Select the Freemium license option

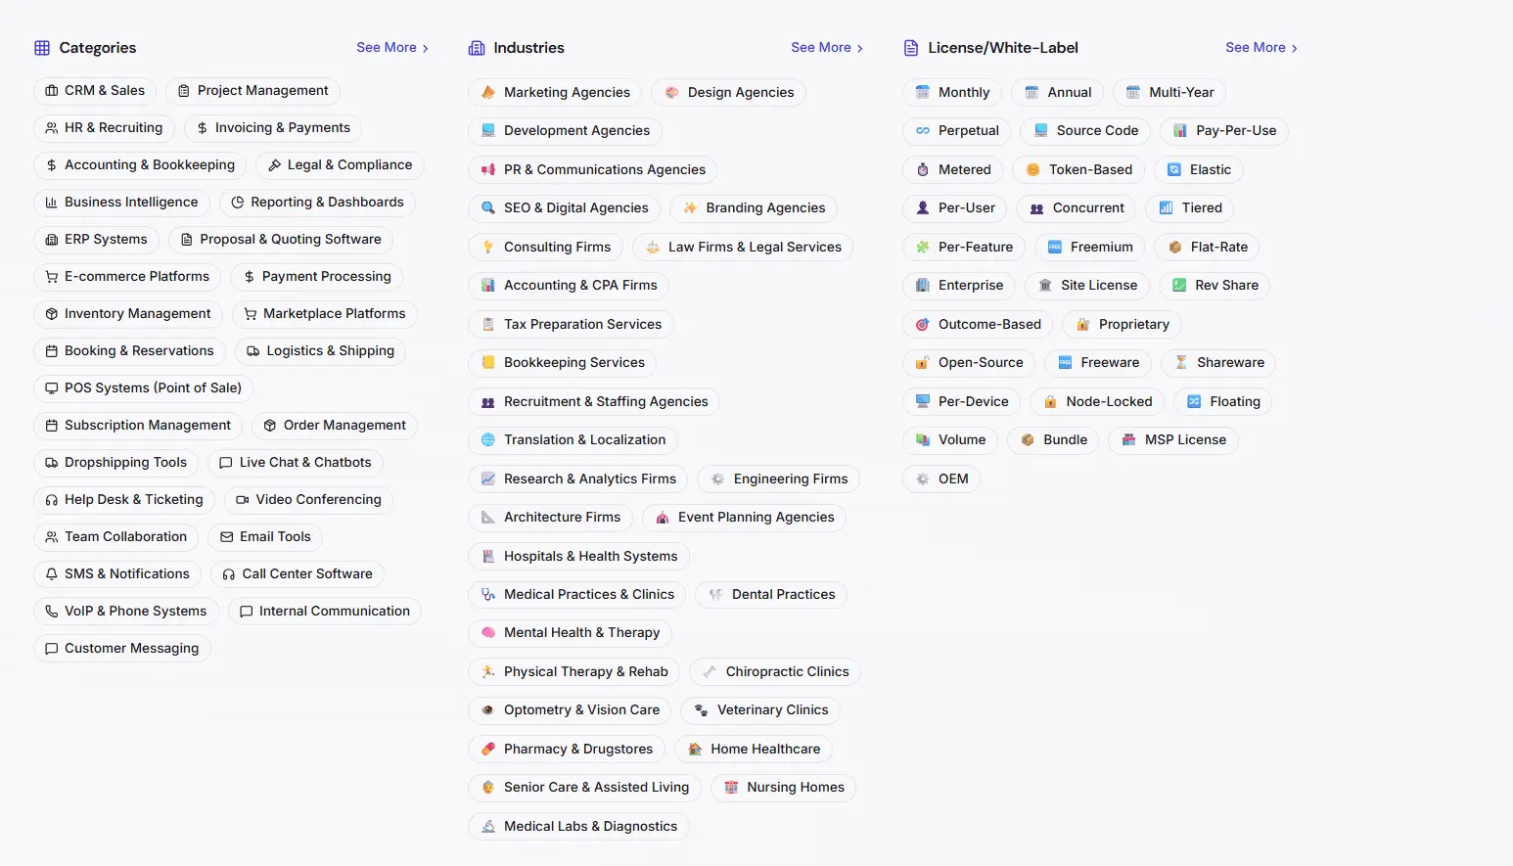point(1090,247)
